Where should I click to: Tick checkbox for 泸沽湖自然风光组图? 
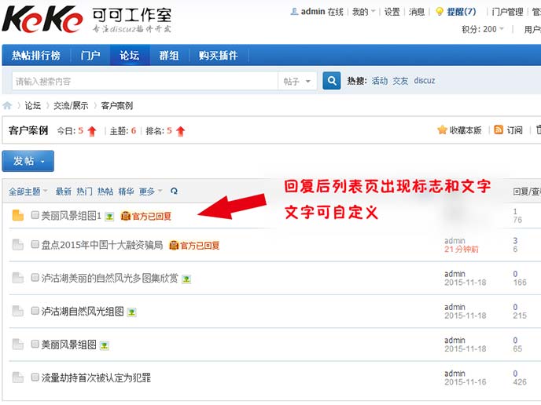[x=35, y=311]
